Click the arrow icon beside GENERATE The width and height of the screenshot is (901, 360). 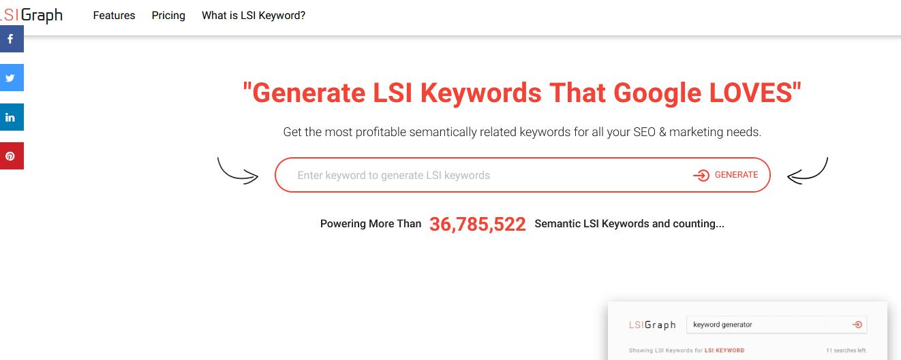[x=701, y=176]
